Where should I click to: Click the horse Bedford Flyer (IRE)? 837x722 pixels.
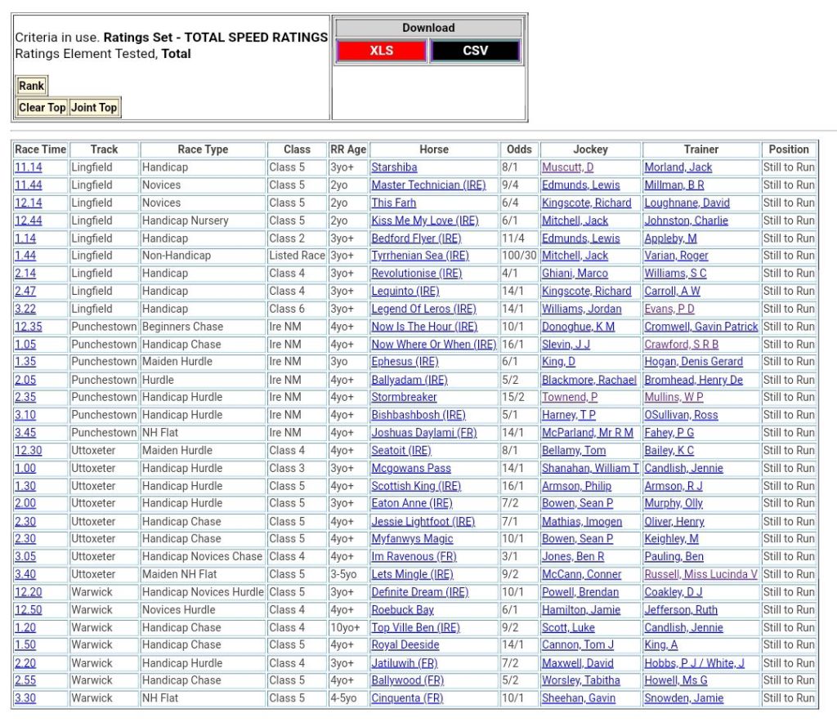416,238
